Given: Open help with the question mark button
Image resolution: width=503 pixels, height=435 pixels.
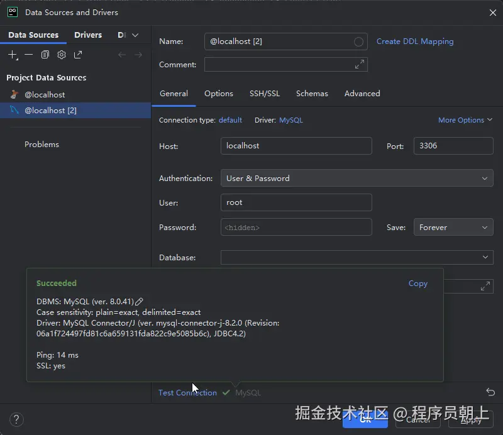Looking at the screenshot, I should pyautogui.click(x=16, y=419).
